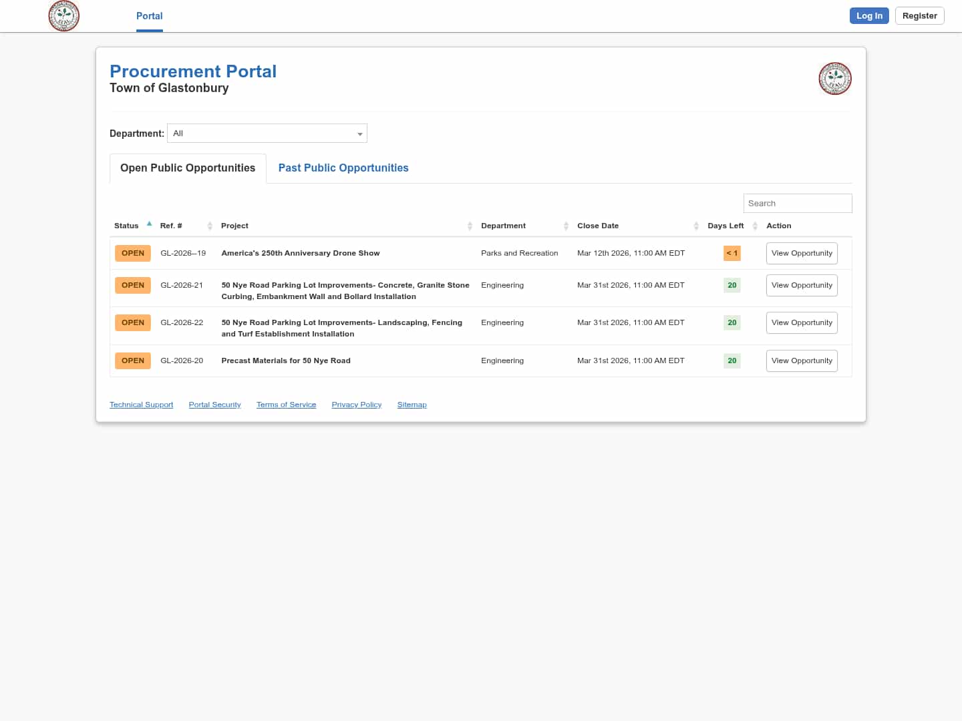Select Open Public Opportunities tab
Screen dimensions: 962x721
pos(188,168)
